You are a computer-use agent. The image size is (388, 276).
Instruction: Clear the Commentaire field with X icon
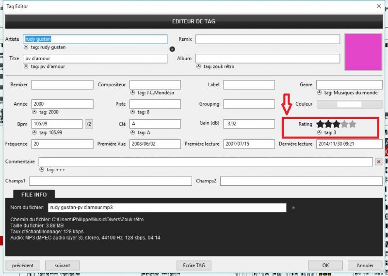pos(379,162)
